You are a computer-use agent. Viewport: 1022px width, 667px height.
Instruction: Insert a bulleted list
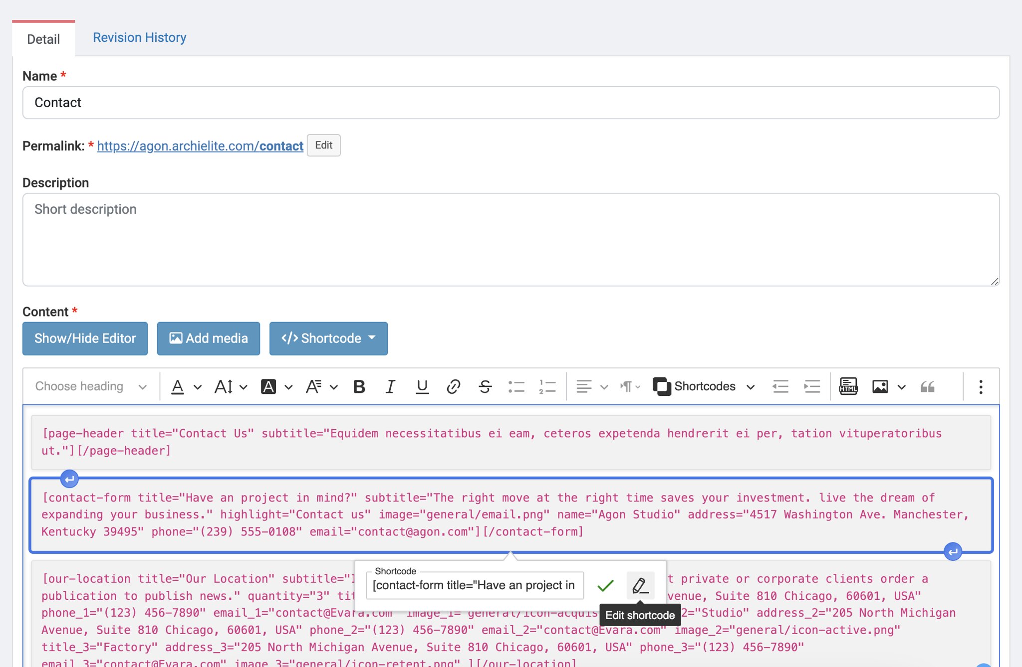[x=516, y=387]
